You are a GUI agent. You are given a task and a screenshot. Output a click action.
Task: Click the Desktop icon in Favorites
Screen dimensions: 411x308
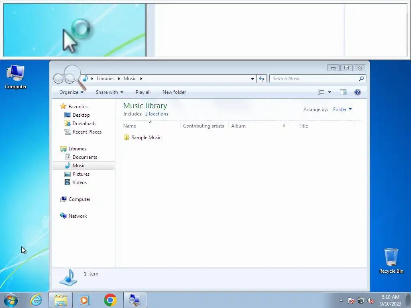[x=67, y=115]
